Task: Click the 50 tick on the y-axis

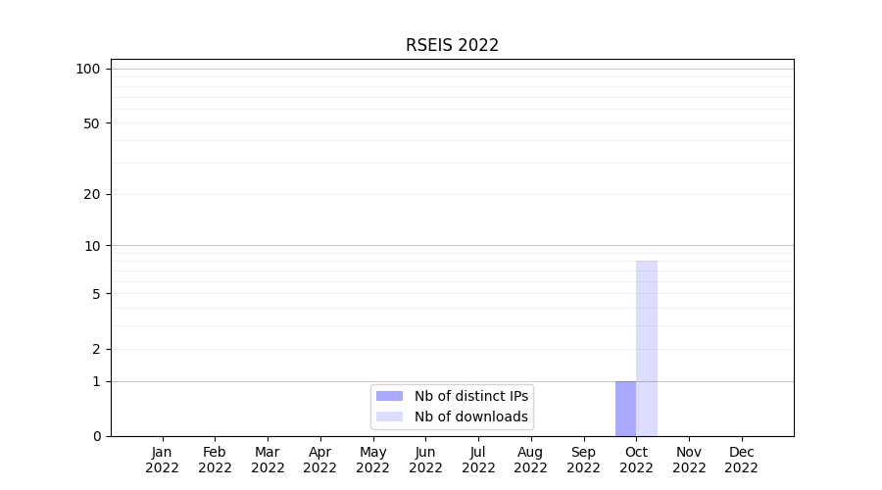Action: point(91,123)
